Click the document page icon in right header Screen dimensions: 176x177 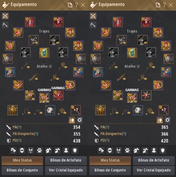pyautogui.click(x=158, y=5)
